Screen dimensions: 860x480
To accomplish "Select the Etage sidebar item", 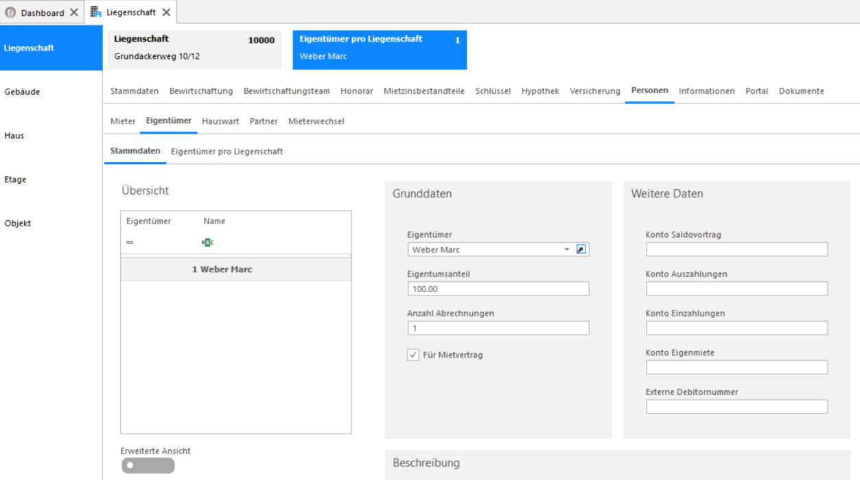I will tap(16, 179).
